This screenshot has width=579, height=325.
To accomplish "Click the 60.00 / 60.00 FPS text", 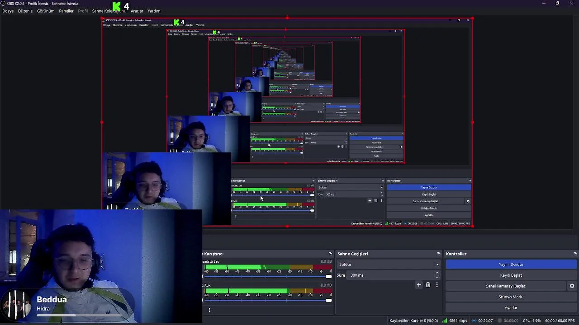I will click(x=560, y=320).
